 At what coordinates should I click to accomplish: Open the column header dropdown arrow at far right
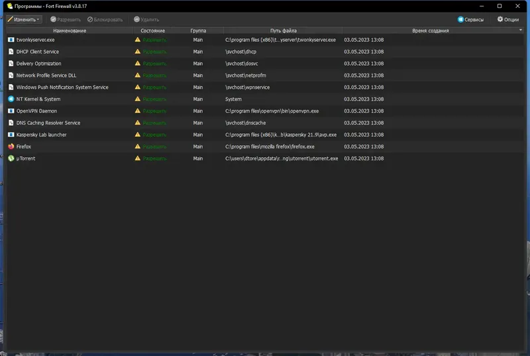(x=521, y=30)
